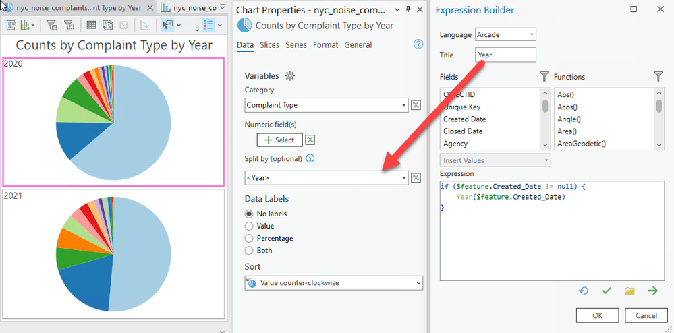The width and height of the screenshot is (674, 333).
Task: Clear the Split by expression button
Action: pos(416,177)
